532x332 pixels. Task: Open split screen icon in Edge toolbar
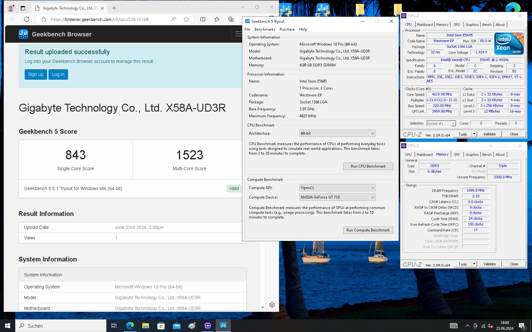[x=203, y=19]
